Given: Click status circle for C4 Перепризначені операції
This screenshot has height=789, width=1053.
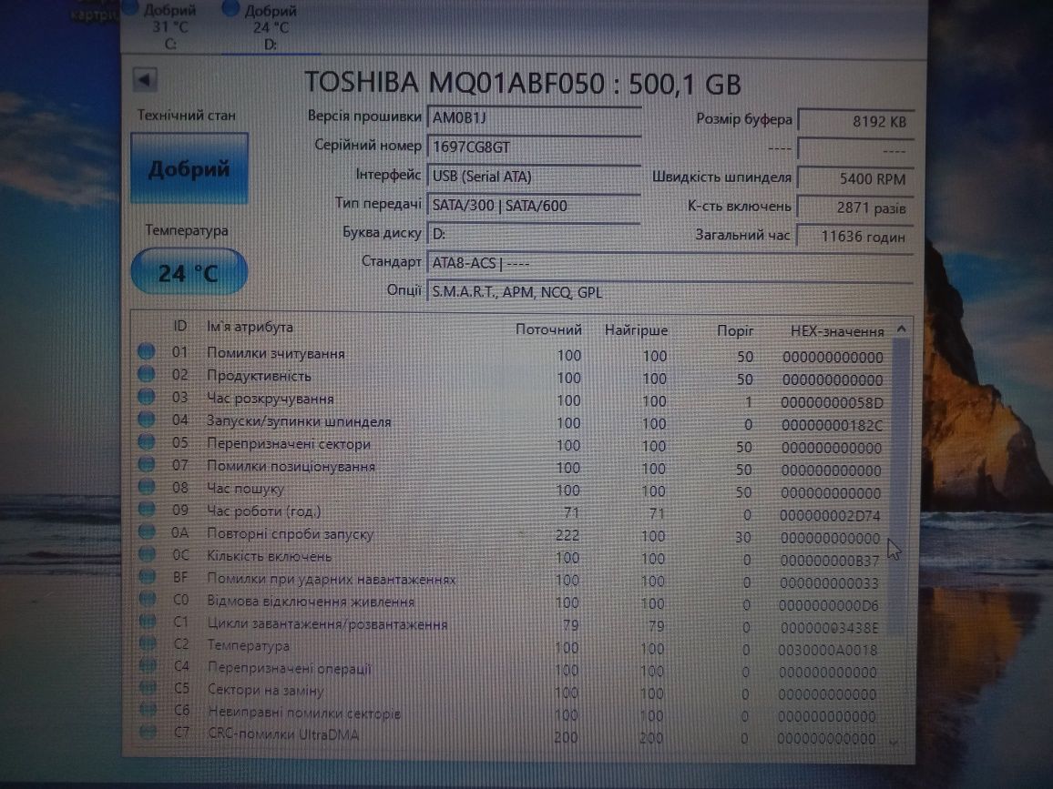Looking at the screenshot, I should coord(148,665).
